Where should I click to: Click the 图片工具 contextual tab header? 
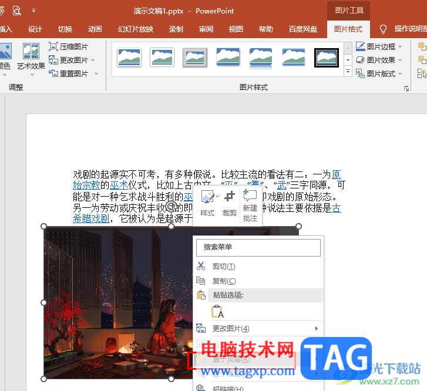pos(349,11)
